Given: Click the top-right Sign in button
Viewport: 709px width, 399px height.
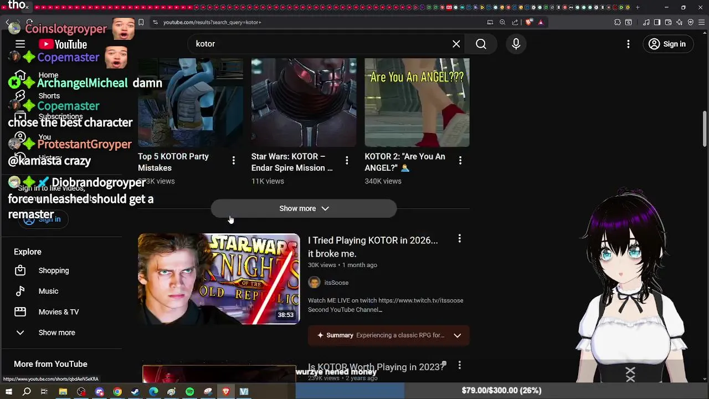Looking at the screenshot, I should (x=667, y=44).
